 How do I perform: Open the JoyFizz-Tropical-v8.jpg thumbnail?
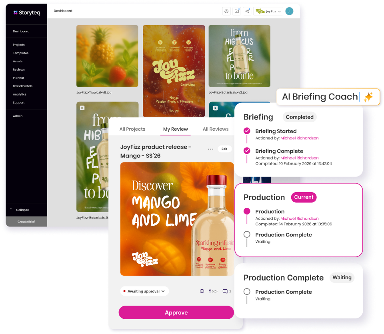[x=107, y=56]
